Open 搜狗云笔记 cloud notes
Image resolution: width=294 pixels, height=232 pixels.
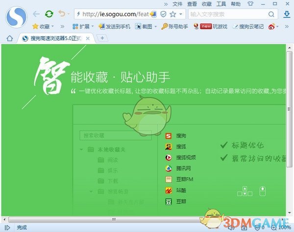pos(248,26)
